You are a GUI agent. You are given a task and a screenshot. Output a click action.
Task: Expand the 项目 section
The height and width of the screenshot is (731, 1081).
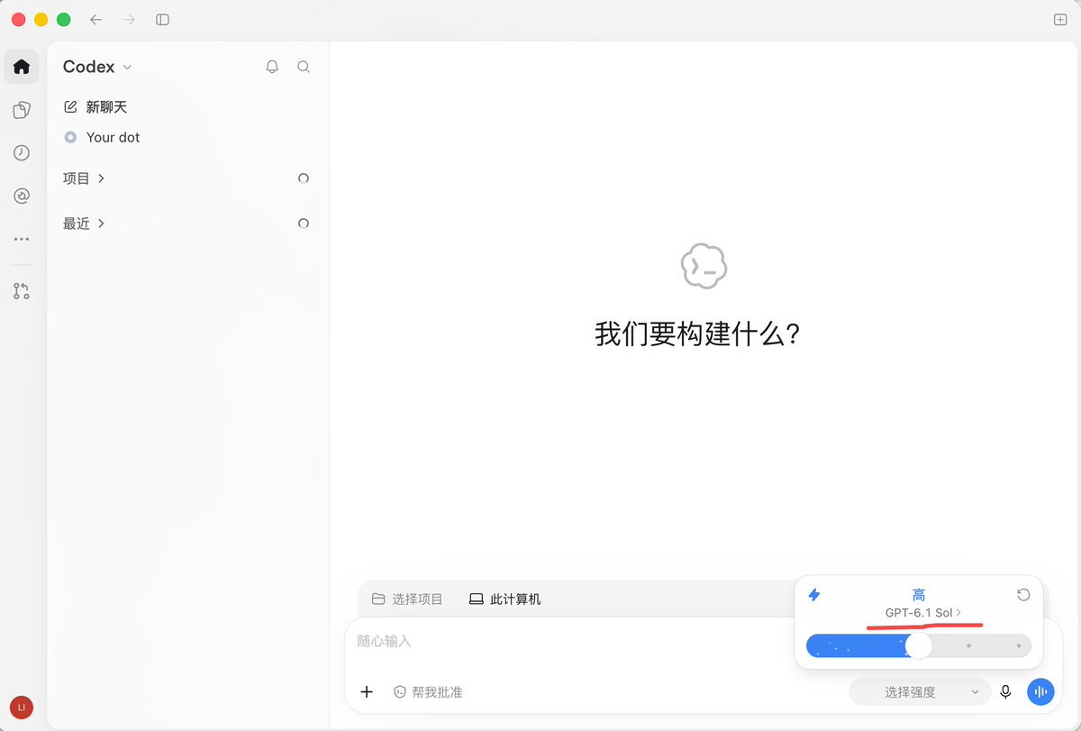pos(84,178)
